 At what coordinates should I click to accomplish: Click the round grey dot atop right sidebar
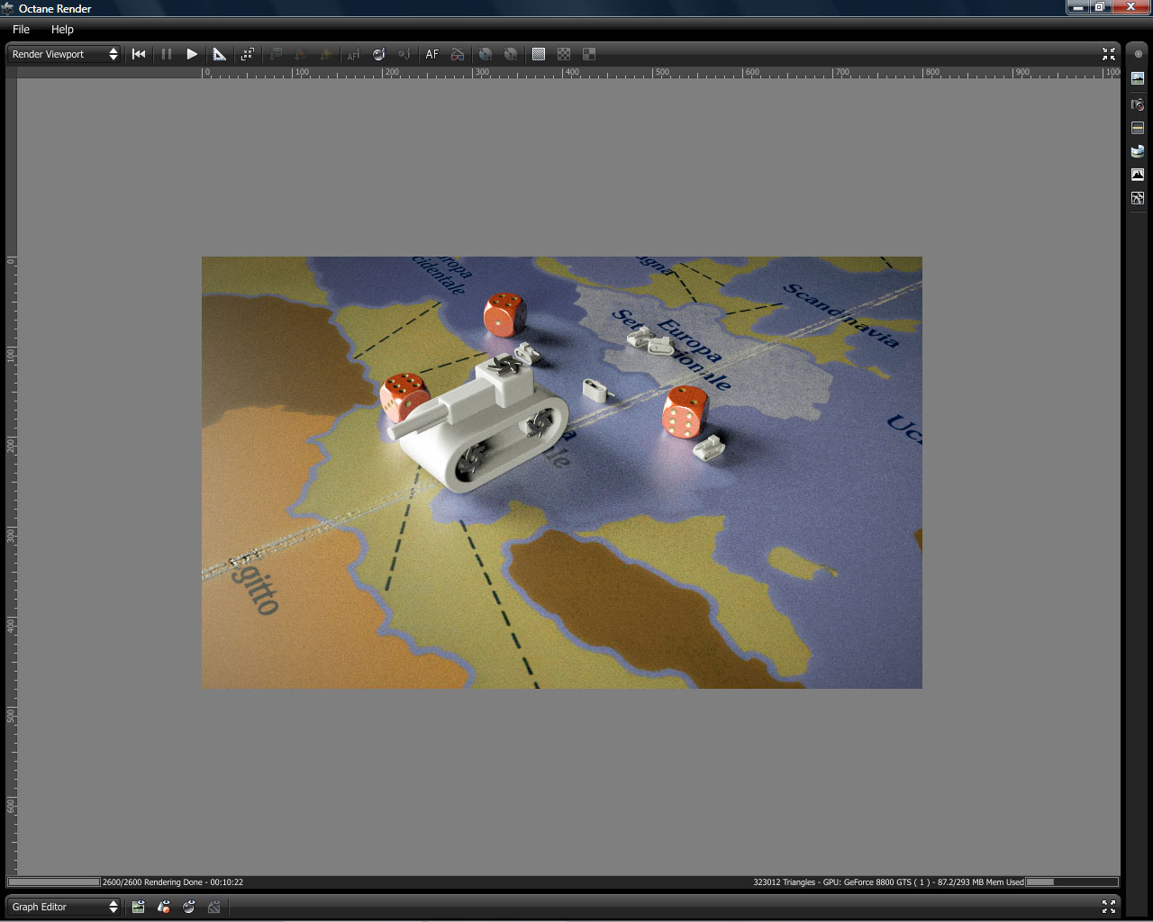click(1138, 54)
